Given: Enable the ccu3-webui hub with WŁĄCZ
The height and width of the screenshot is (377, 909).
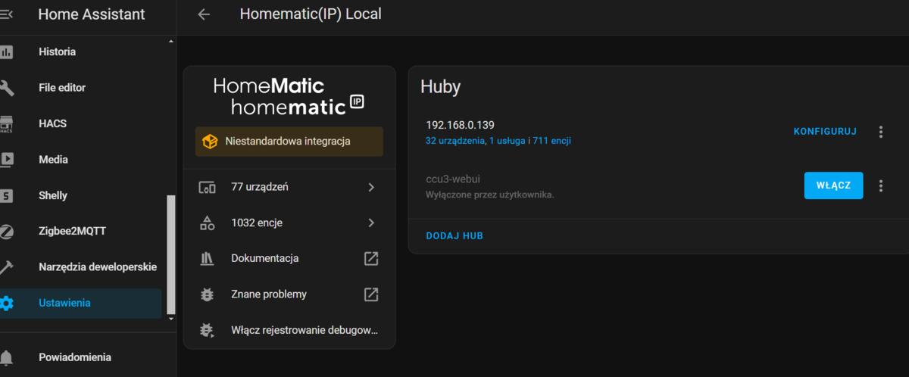Looking at the screenshot, I should (x=832, y=185).
